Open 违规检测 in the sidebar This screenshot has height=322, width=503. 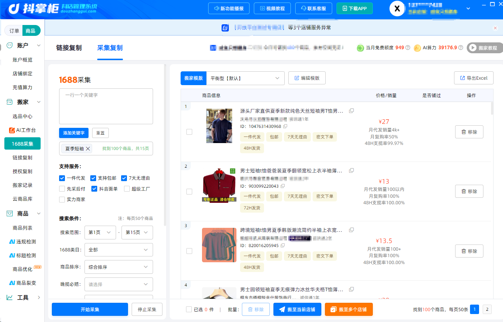(22, 242)
